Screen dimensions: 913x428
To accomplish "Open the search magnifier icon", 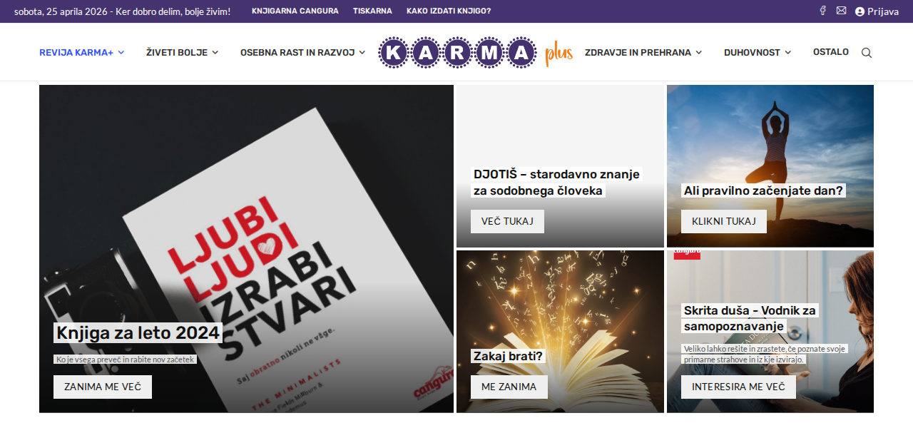I will 867,53.
